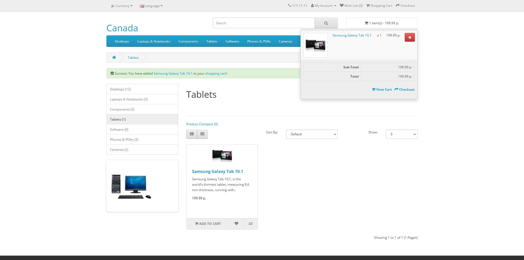Select Cameras (2) in sidebar
Image resolution: width=524 pixels, height=260 pixels.
coord(142,150)
